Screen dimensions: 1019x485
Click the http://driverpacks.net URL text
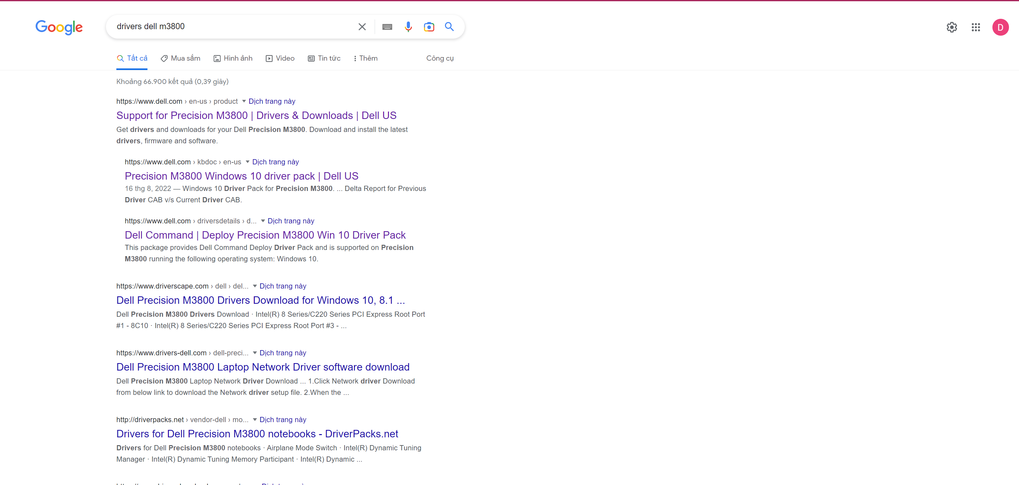pyautogui.click(x=150, y=420)
